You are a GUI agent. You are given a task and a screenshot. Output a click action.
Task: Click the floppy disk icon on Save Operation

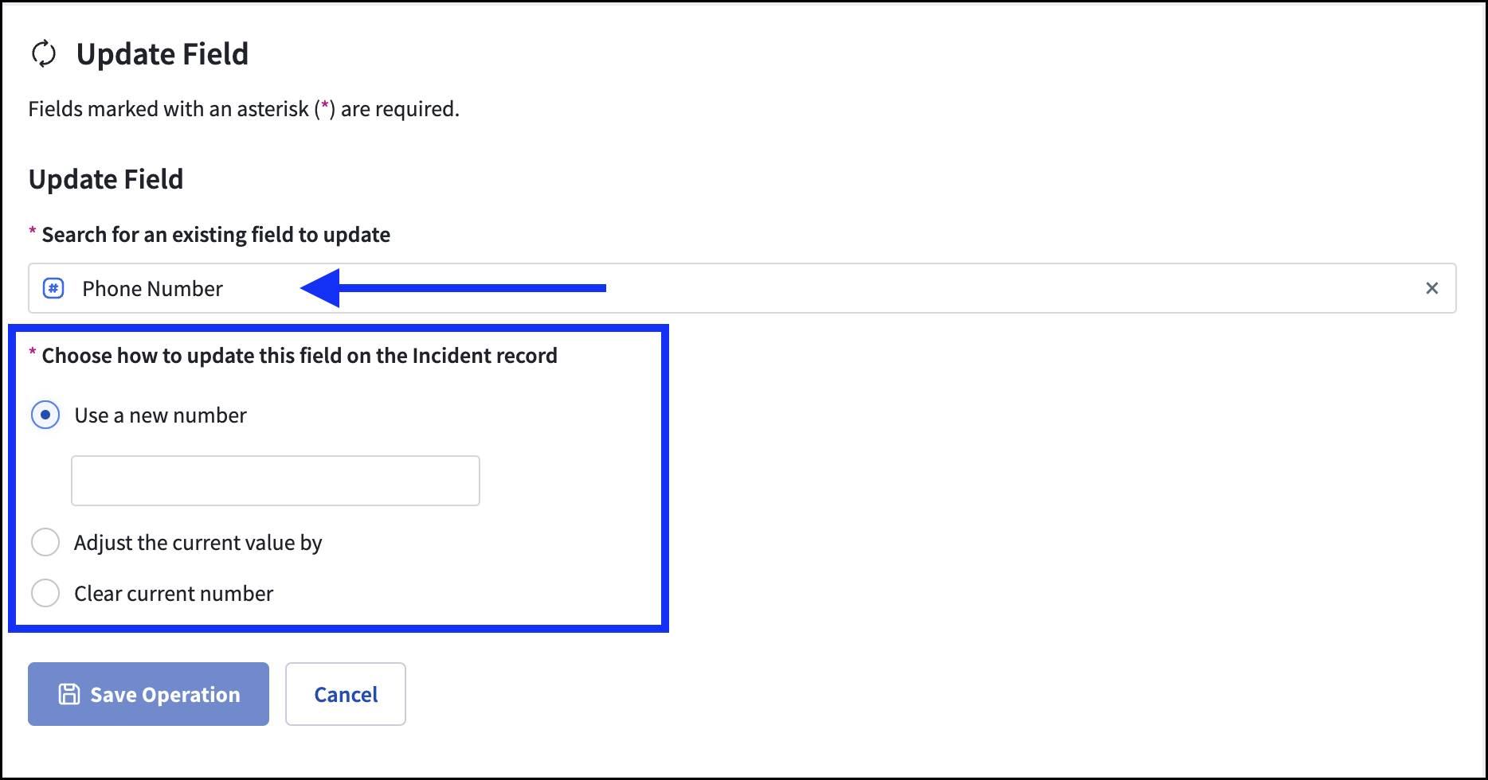69,694
